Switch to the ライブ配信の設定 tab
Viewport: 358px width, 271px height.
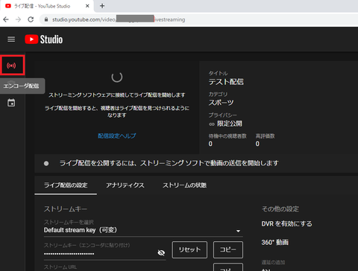click(66, 185)
